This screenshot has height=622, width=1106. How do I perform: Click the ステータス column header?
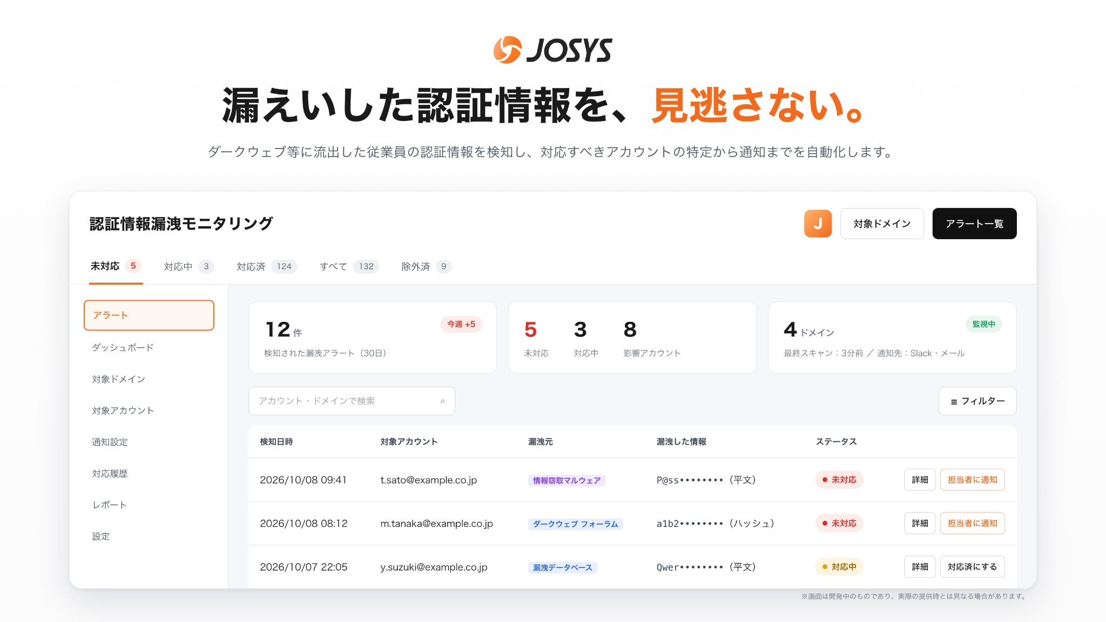[x=837, y=442]
